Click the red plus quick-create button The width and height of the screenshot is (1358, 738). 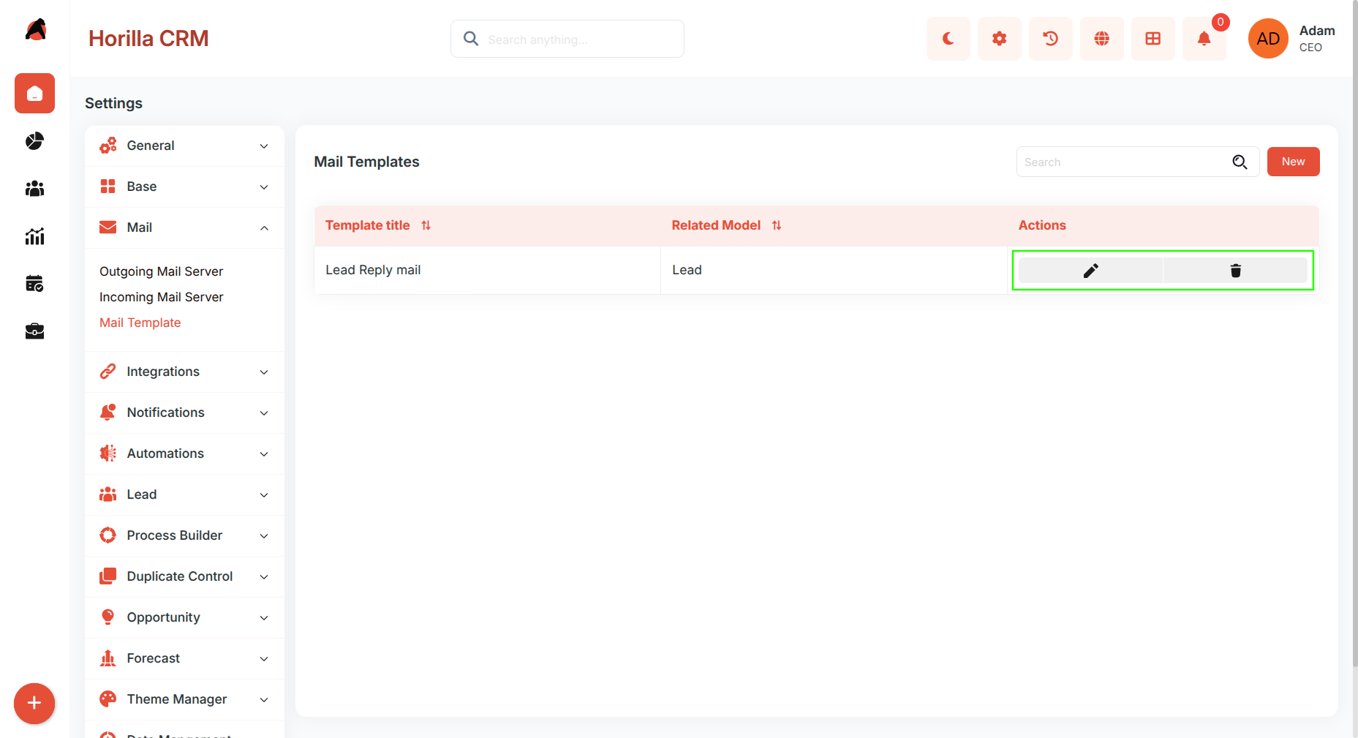34,704
